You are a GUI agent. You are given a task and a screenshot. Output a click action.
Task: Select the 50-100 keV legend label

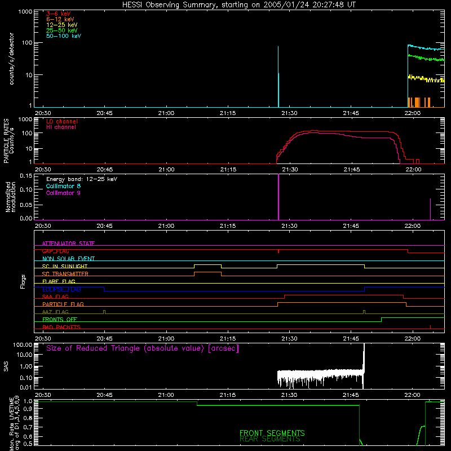point(64,36)
